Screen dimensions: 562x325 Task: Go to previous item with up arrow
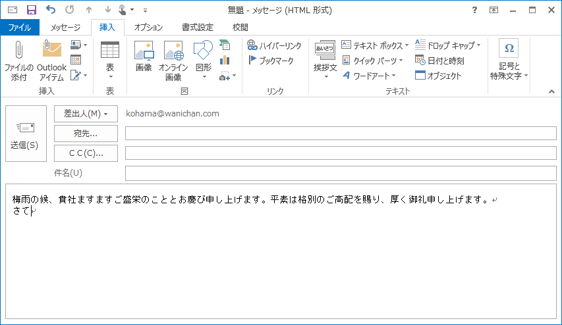(89, 10)
